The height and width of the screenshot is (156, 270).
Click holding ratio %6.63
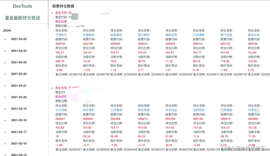pos(60,128)
